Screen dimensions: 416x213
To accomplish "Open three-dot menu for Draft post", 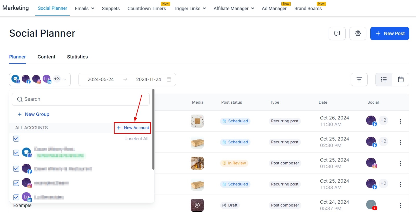I will coord(400,205).
